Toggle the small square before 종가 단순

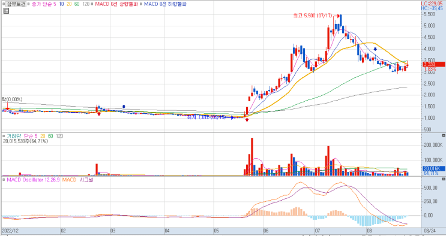tap(28, 4)
